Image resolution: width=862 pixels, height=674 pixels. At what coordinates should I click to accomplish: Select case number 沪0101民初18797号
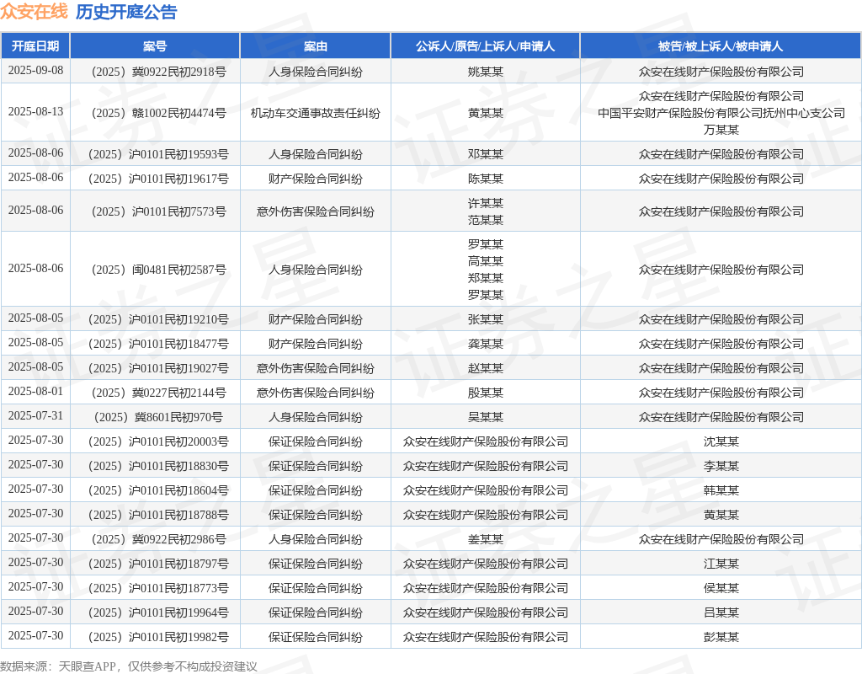(x=159, y=564)
